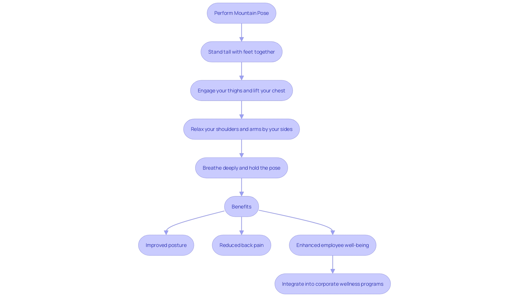Select the Improved posture benefit node
Screen dimensions: 529x297
point(166,245)
